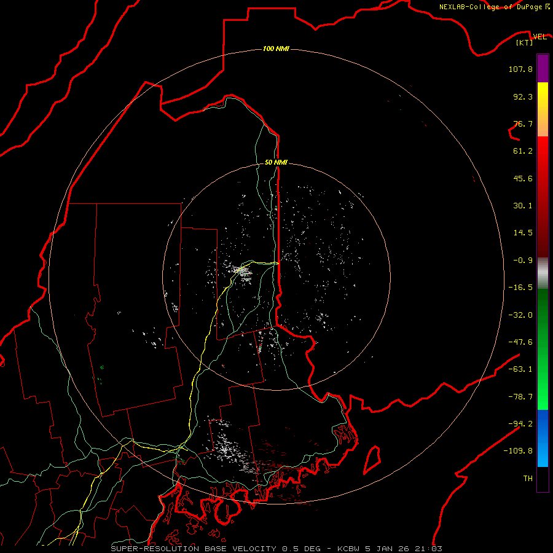Click the 30.1 velocity scale value
The height and width of the screenshot is (553, 553).
tap(523, 206)
